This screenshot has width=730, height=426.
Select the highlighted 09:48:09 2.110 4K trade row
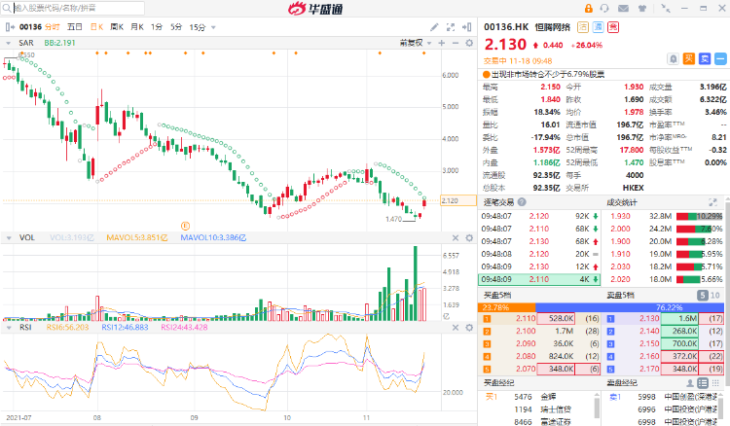click(x=539, y=279)
